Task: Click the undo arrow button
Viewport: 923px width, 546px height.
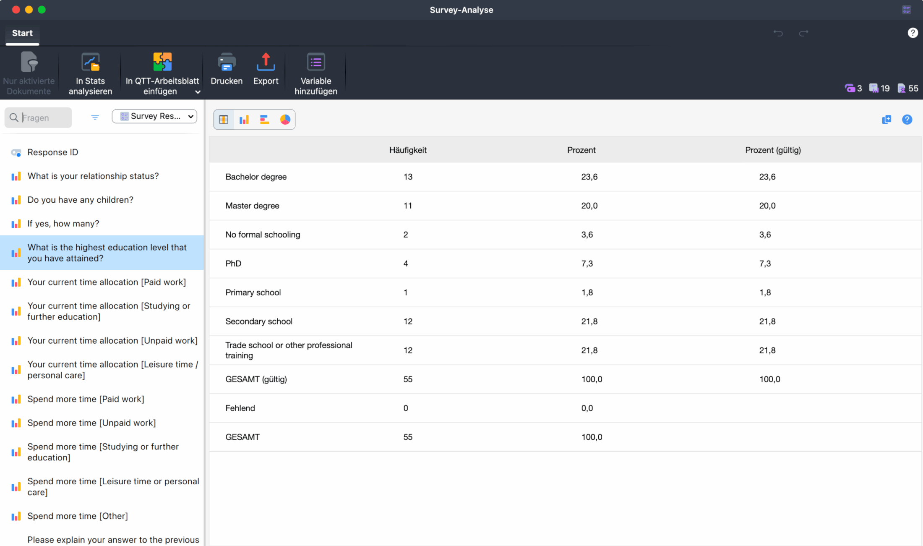Action: tap(778, 33)
